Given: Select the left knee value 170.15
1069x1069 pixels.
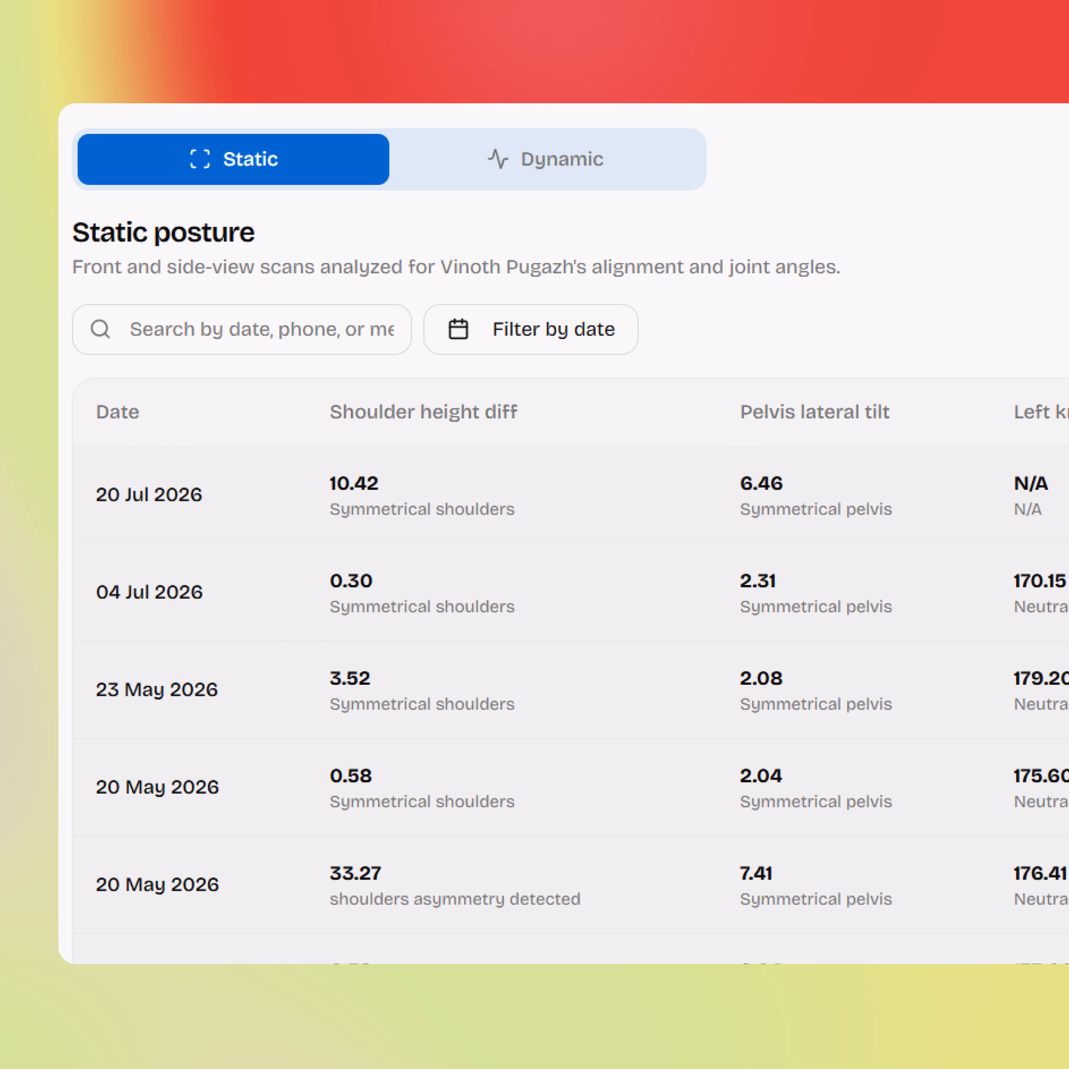Looking at the screenshot, I should 1040,581.
